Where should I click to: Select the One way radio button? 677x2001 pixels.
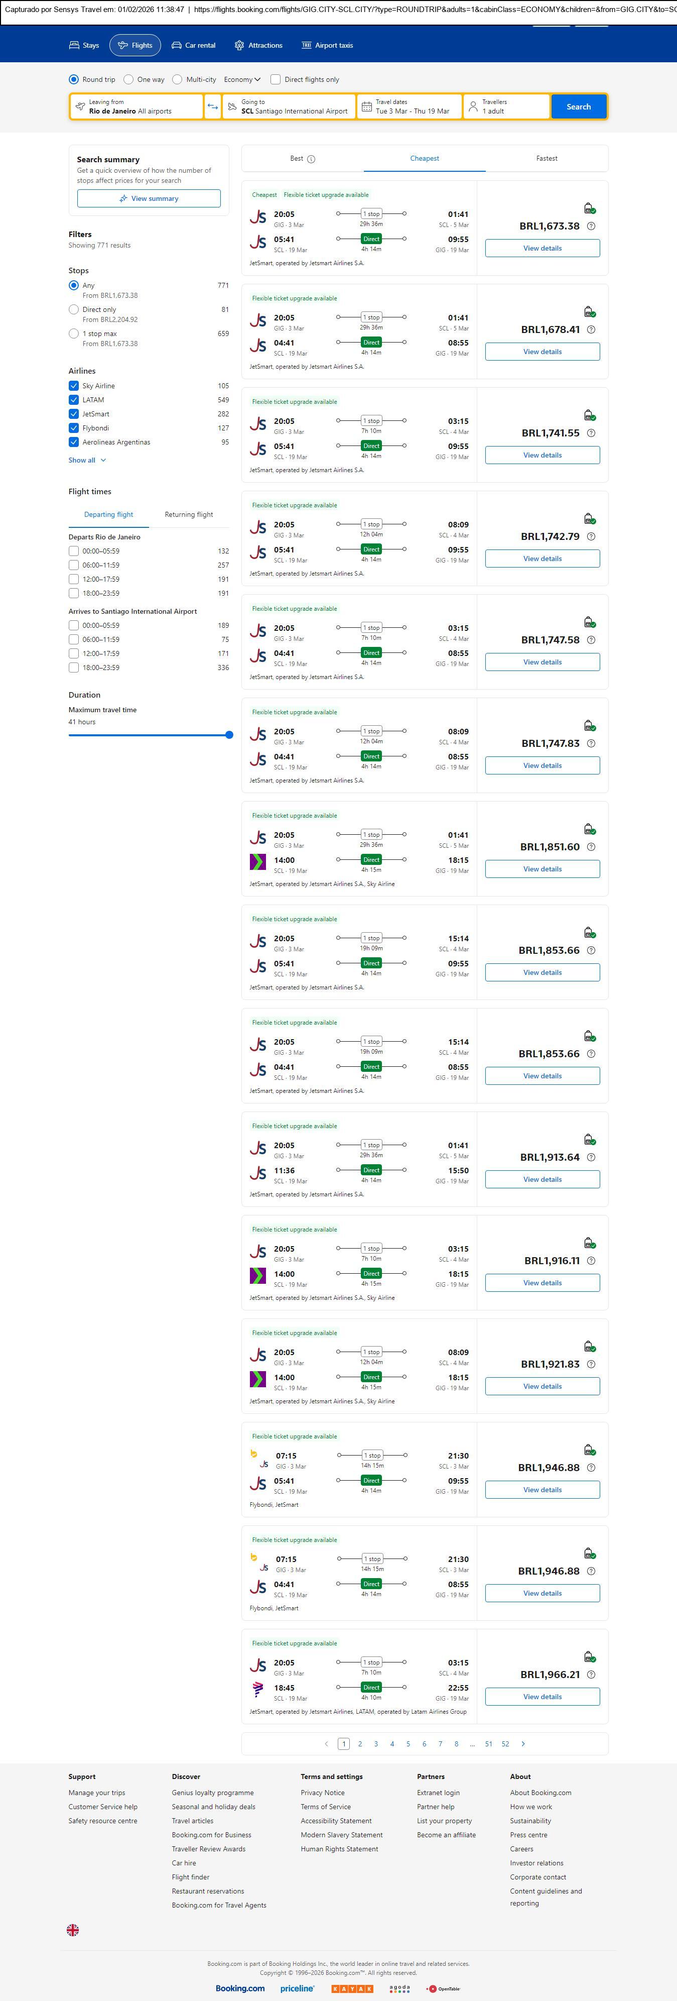click(129, 79)
